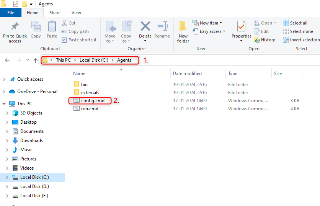Click the Forward navigation arrow

tap(19, 60)
